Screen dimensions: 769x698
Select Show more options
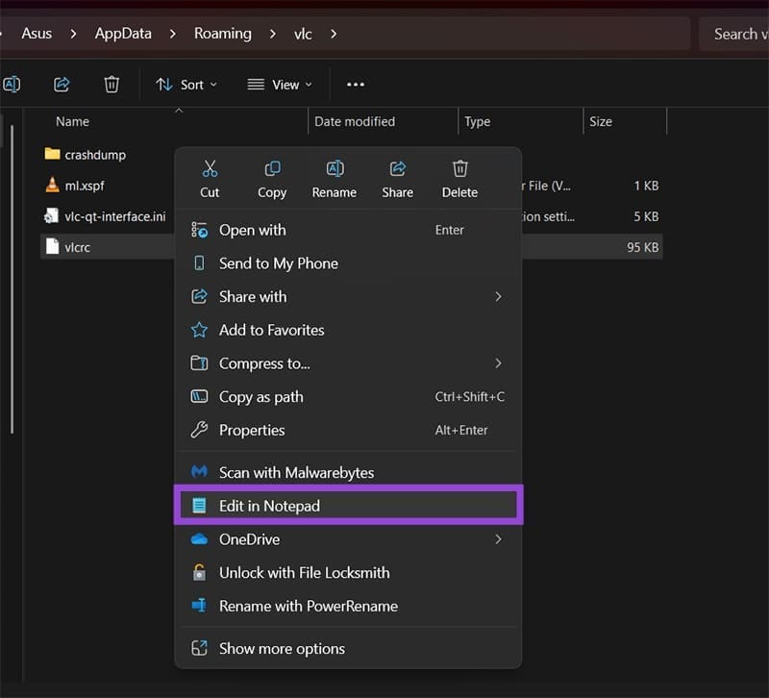pos(282,648)
